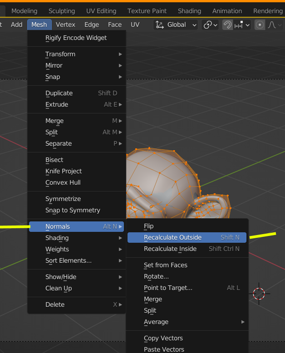Expand the Weights submenu

(77, 249)
